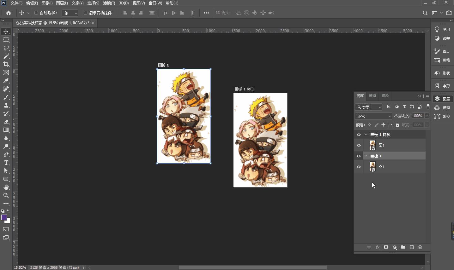This screenshot has height=270, width=454.
Task: Open the Layers panel flyout menu
Action: coord(427,96)
